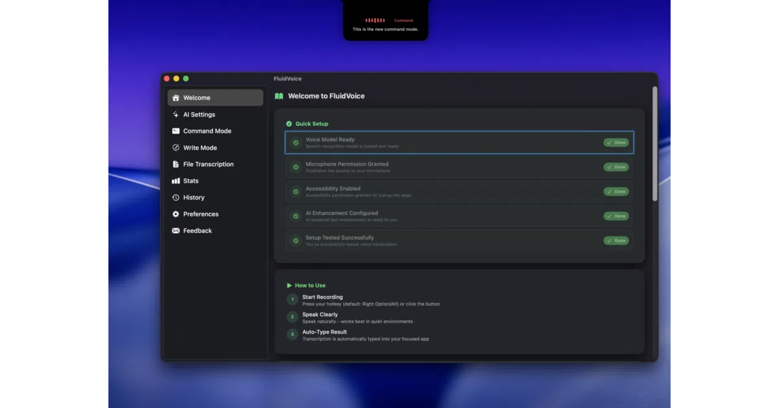Open the Welcome section

216,98
